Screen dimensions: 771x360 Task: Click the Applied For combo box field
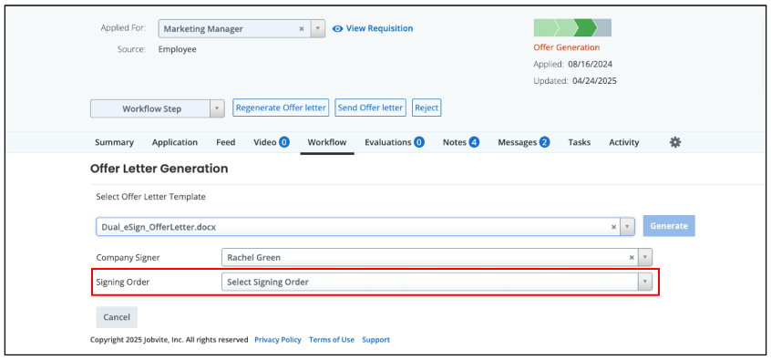[242, 29]
